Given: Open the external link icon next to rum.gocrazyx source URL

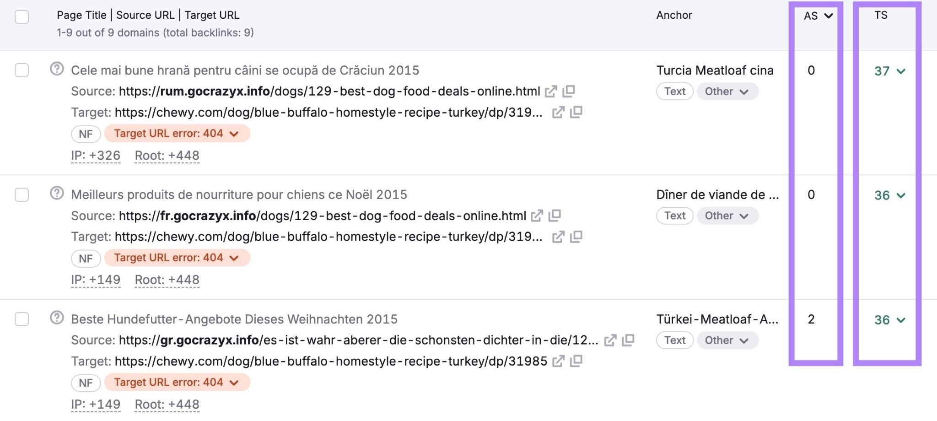Looking at the screenshot, I should pyautogui.click(x=551, y=91).
